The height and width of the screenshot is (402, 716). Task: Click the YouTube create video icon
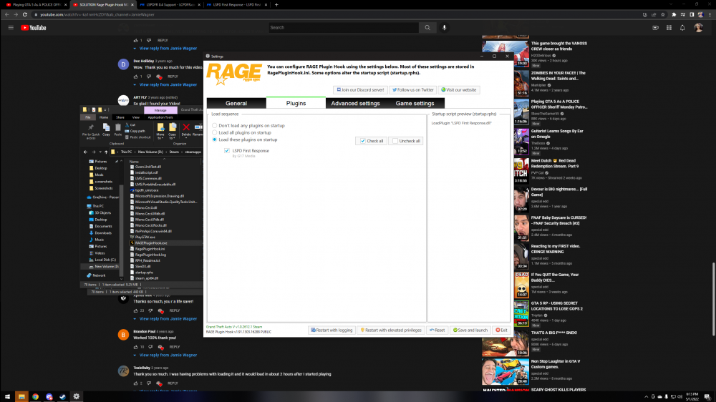[x=655, y=28]
